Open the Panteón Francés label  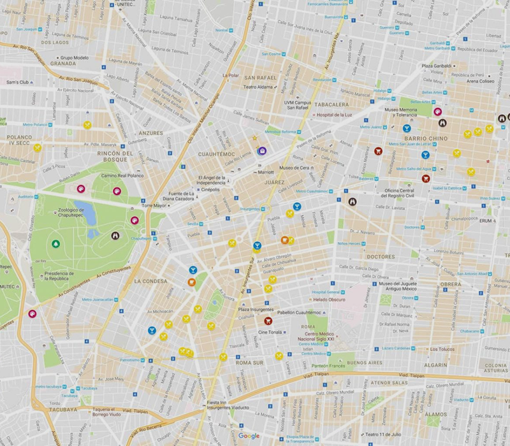328,366
